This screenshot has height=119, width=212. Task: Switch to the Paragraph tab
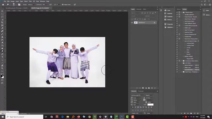(x=141, y=91)
